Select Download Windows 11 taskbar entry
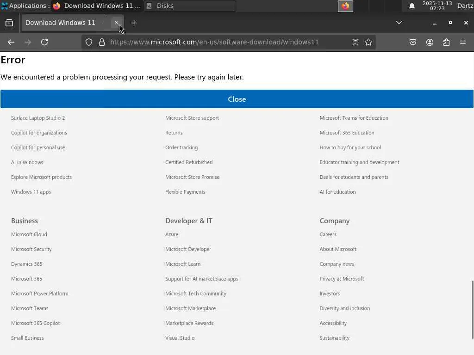The width and height of the screenshot is (474, 355). pyautogui.click(x=97, y=6)
